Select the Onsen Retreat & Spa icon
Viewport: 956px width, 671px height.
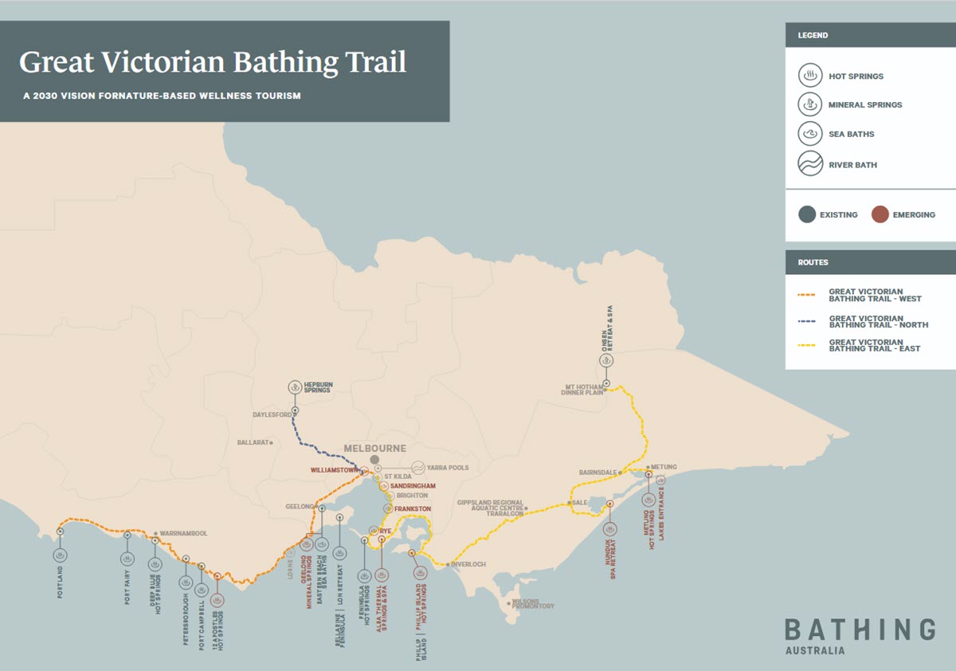(607, 360)
